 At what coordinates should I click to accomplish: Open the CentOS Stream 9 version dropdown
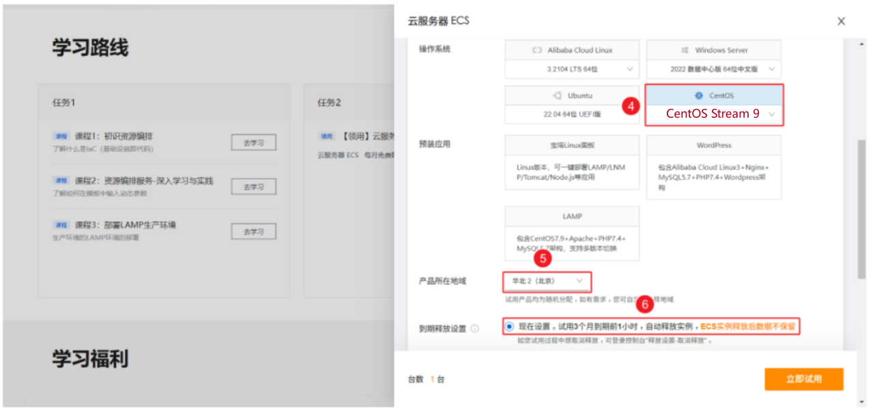(x=714, y=114)
